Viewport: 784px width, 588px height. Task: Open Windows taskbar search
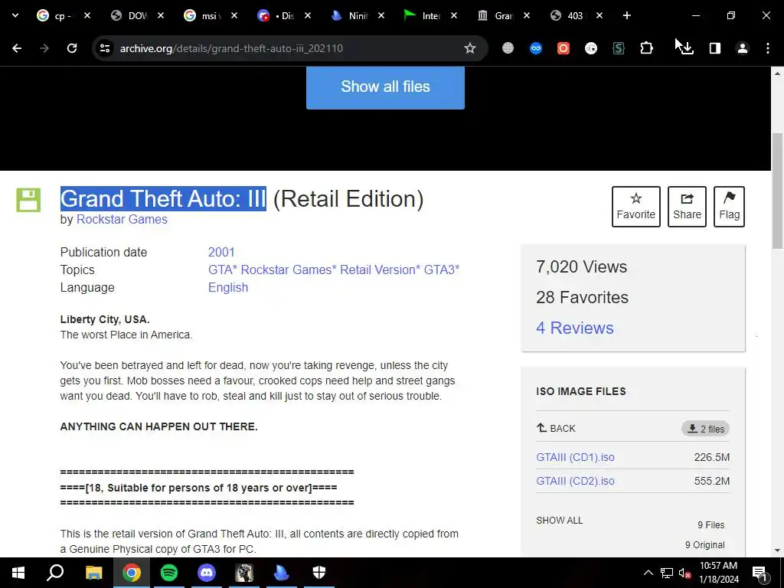click(x=55, y=573)
